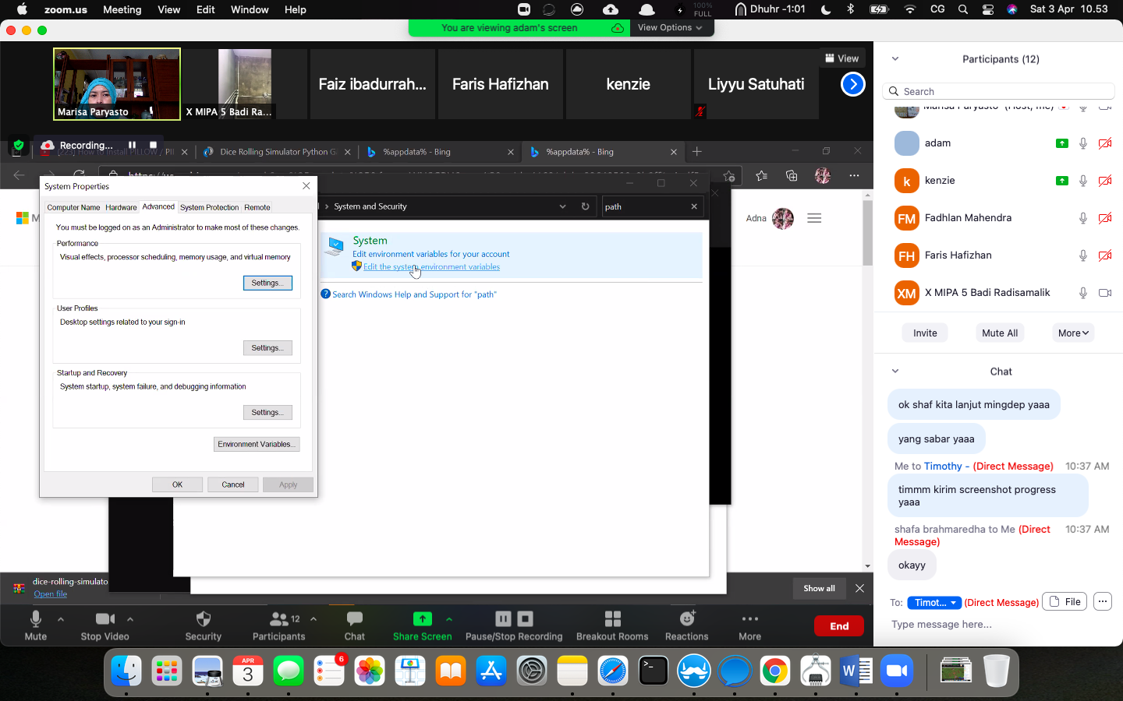
Task: Open Google Chrome from the dock
Action: pos(775,671)
